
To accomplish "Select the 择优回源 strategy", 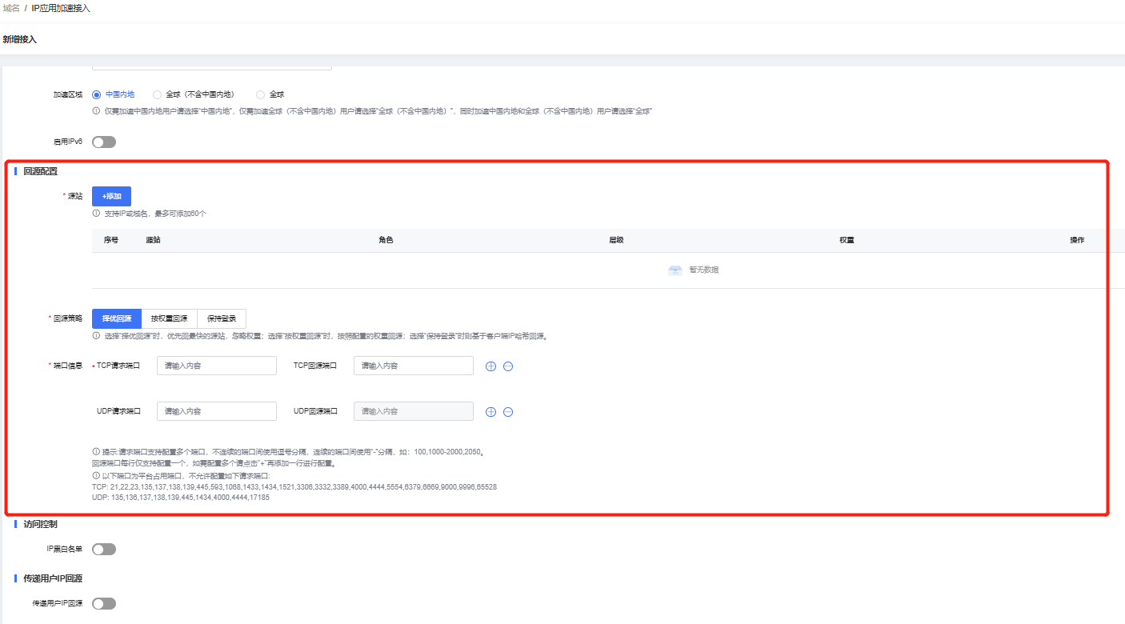I will pos(117,318).
